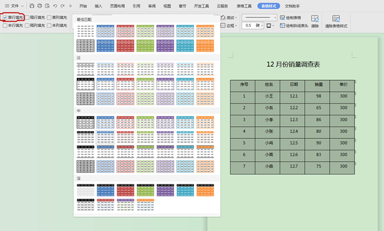384x231 pixels.
Task: Click the table cell containing 小王
Action: click(x=268, y=97)
